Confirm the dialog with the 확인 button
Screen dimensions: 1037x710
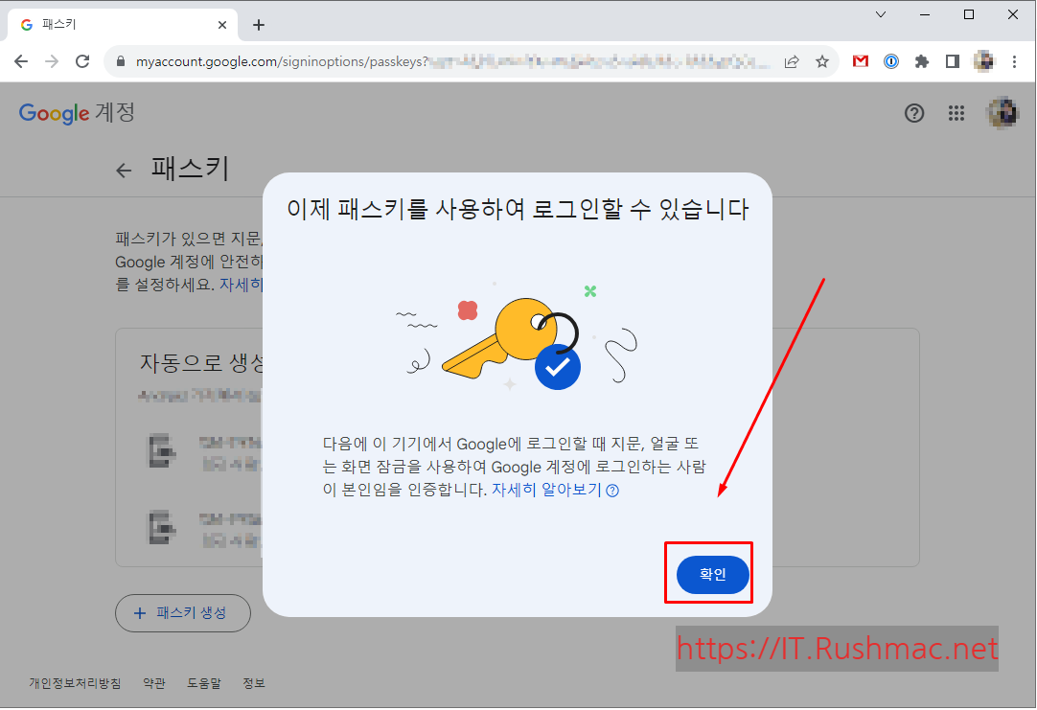pyautogui.click(x=709, y=572)
